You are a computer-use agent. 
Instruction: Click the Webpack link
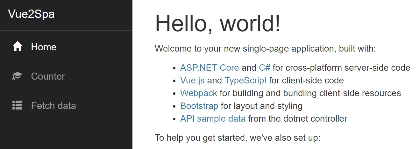pyautogui.click(x=199, y=93)
